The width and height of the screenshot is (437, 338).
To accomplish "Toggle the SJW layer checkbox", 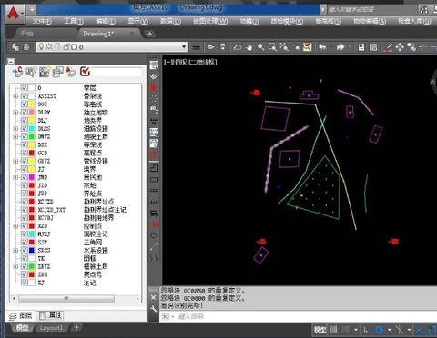I will coord(25,242).
